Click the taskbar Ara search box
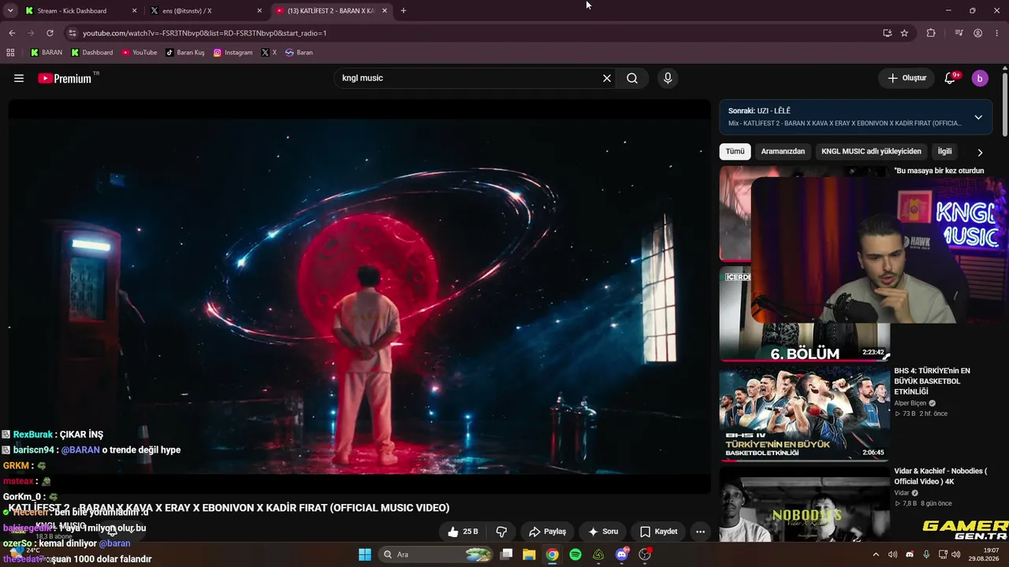 (437, 554)
